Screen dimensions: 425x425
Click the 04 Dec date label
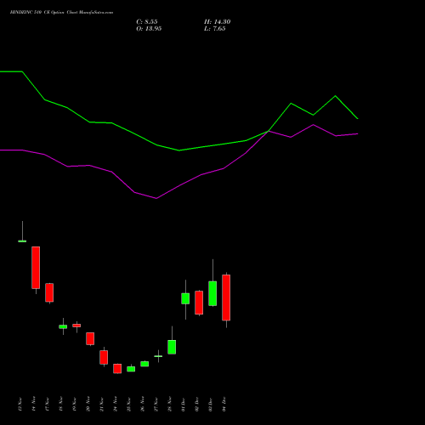pos(224,404)
